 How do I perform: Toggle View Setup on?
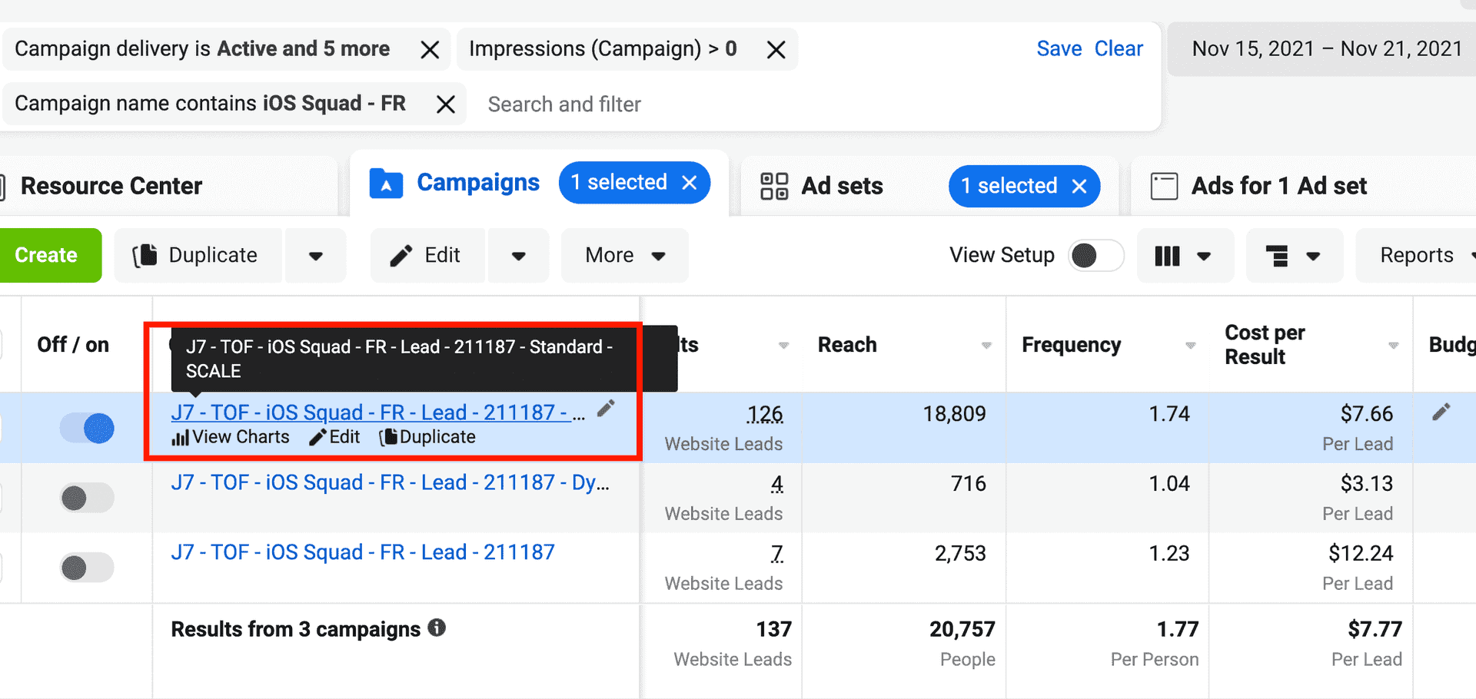pos(1096,255)
